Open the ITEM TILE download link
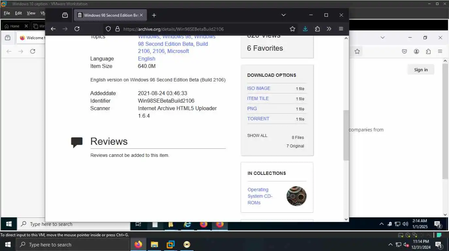 [x=258, y=98]
